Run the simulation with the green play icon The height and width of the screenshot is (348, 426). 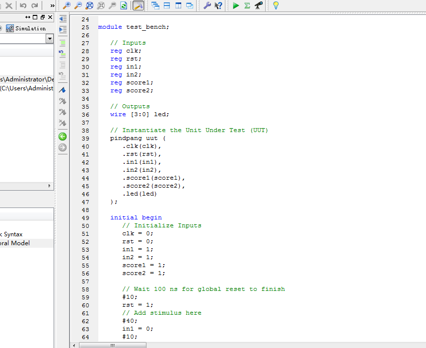click(236, 5)
